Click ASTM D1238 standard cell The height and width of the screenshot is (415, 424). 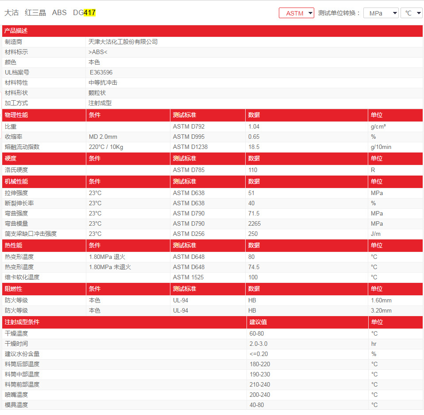pos(190,147)
